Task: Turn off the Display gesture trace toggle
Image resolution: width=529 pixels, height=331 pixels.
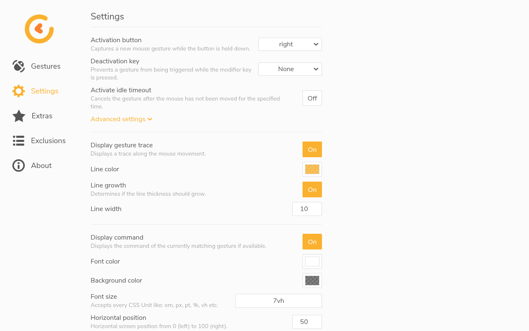Action: click(x=312, y=149)
